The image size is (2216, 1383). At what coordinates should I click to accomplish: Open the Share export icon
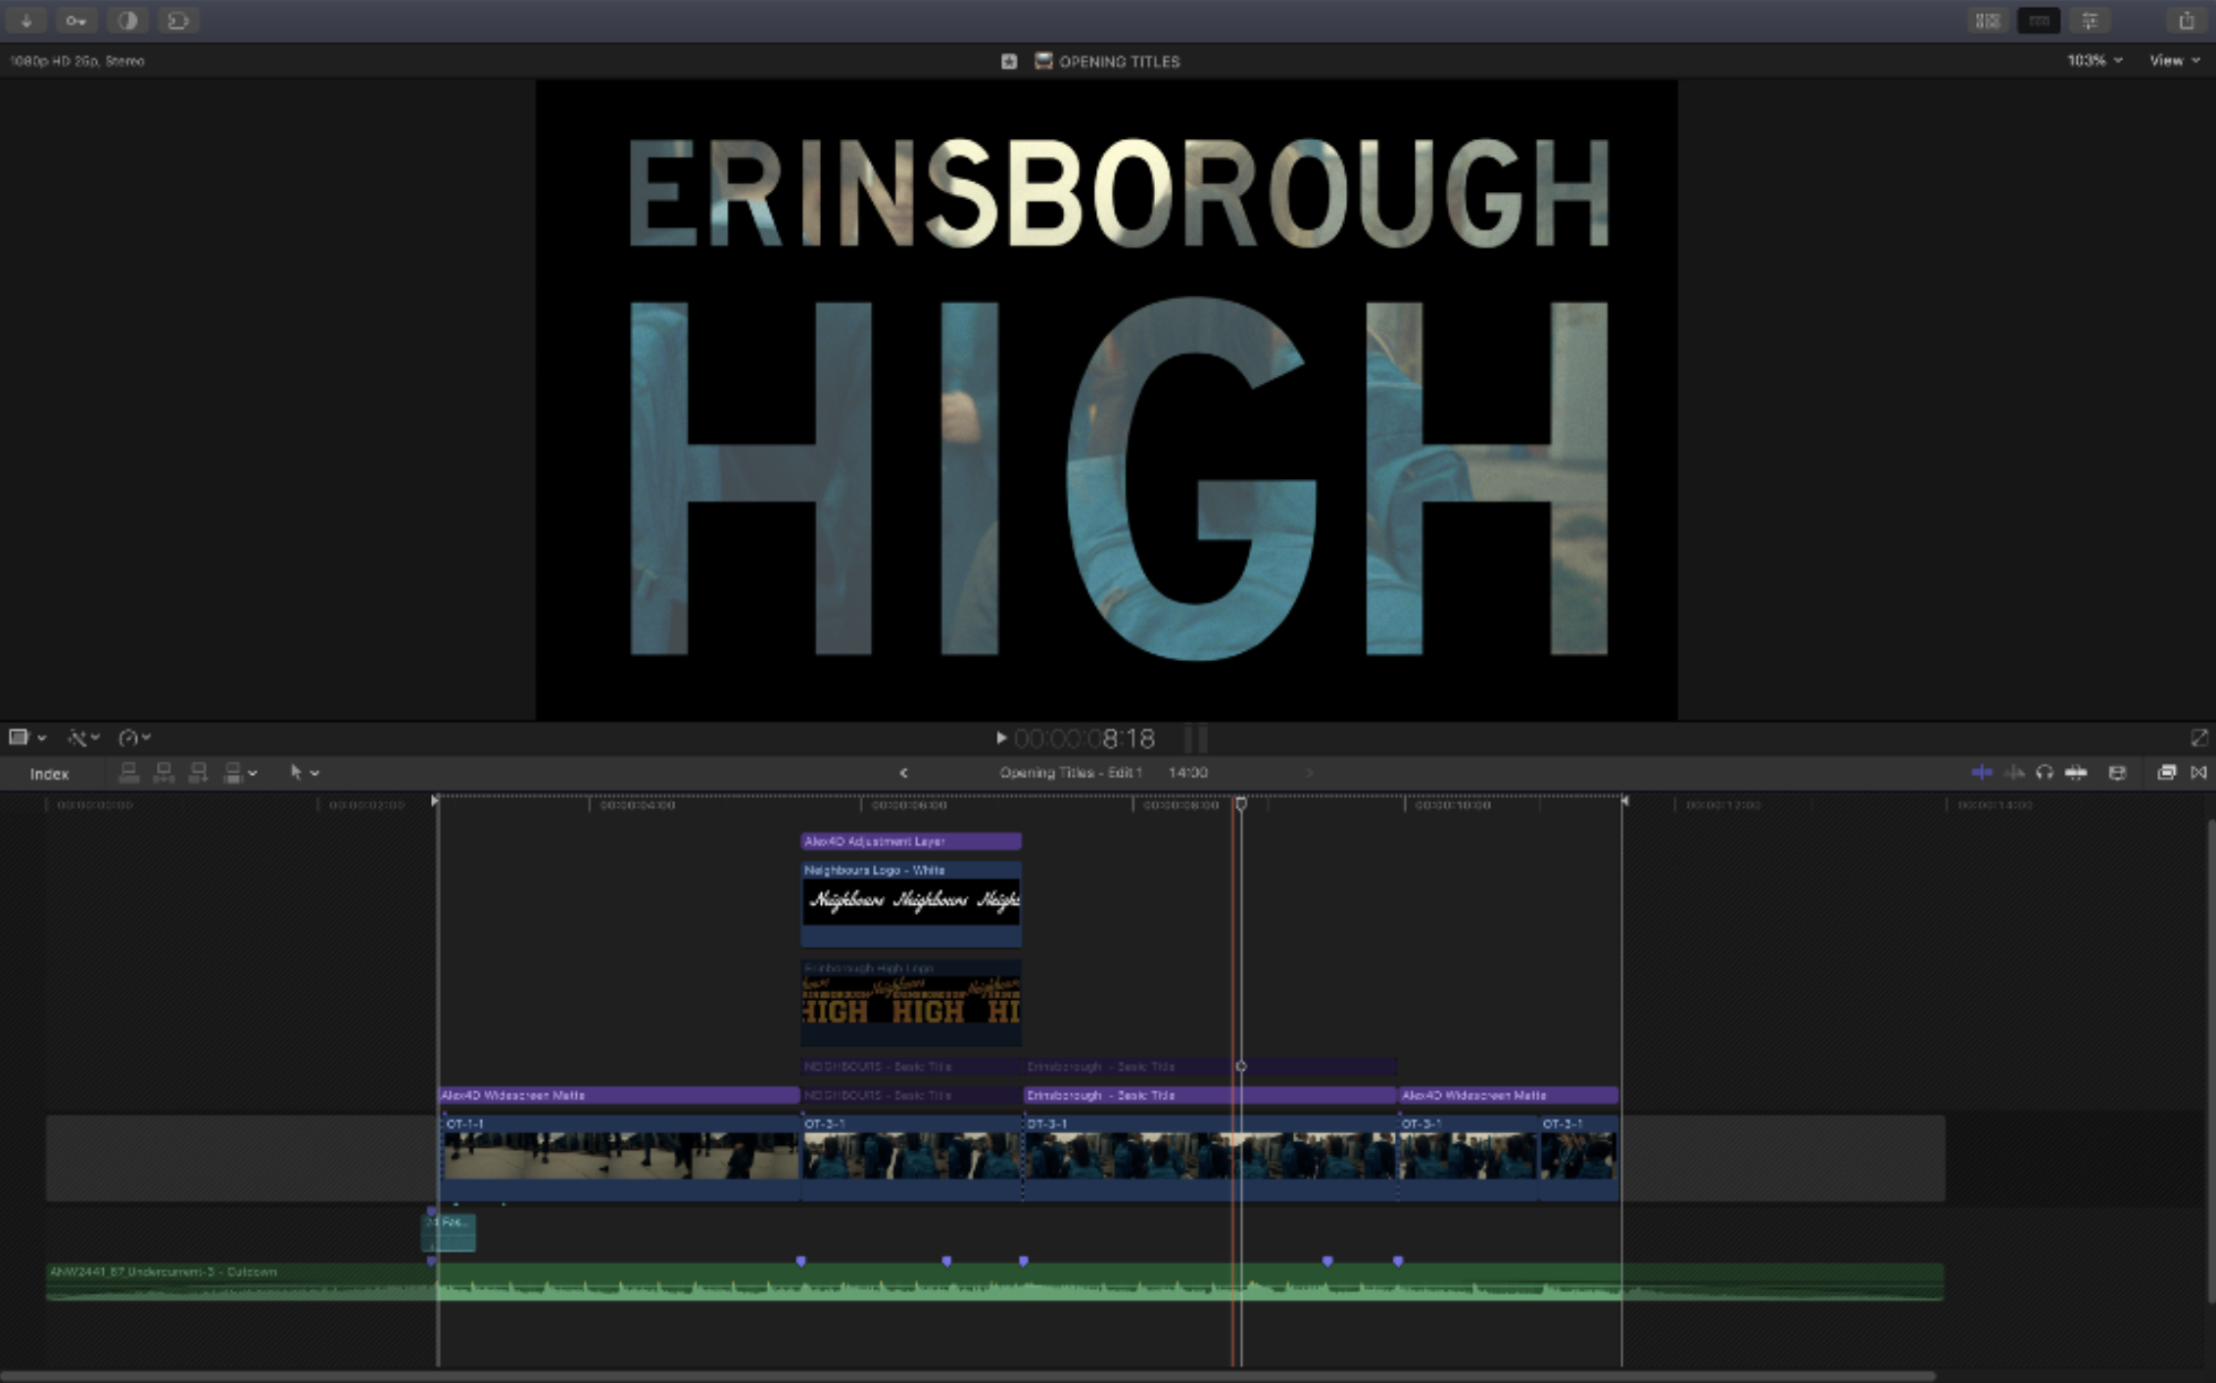(x=2186, y=21)
